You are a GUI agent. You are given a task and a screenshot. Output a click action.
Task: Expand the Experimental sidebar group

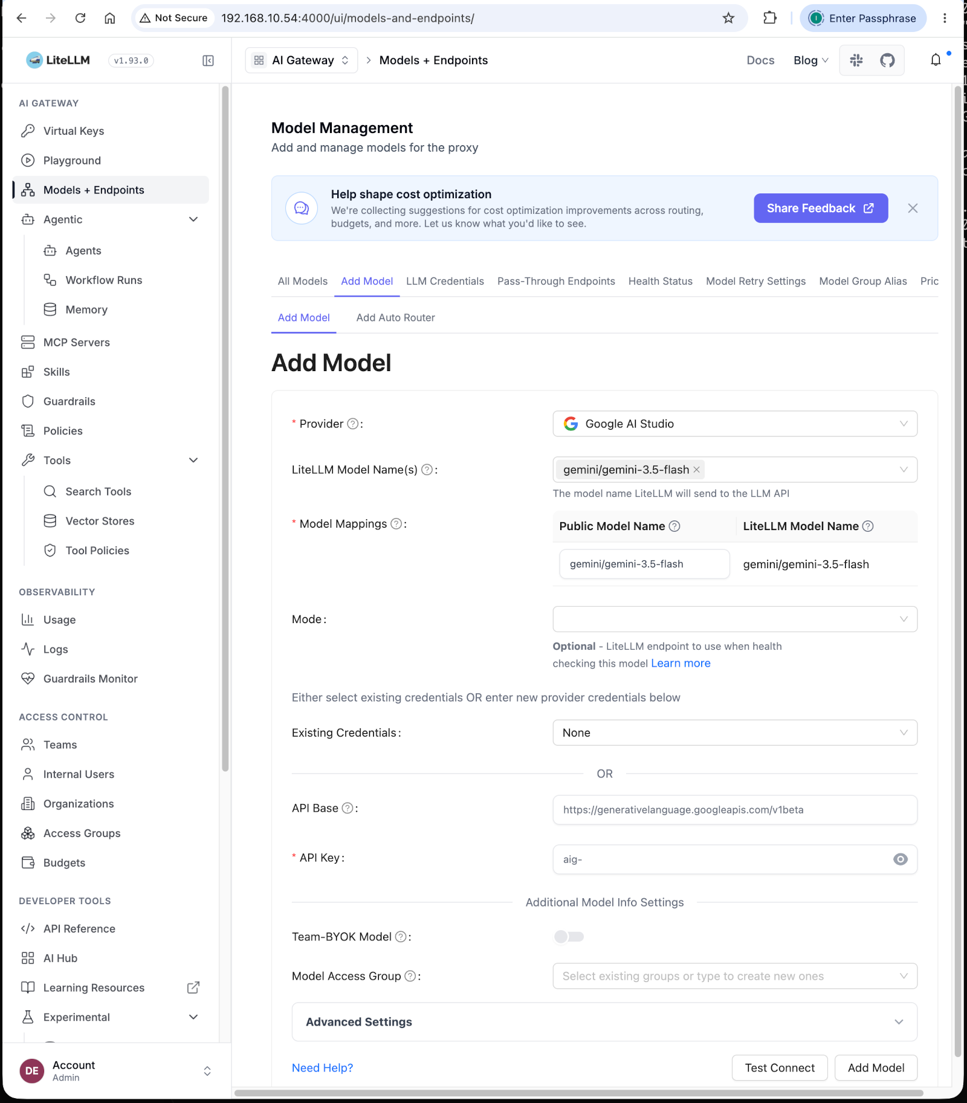111,1017
